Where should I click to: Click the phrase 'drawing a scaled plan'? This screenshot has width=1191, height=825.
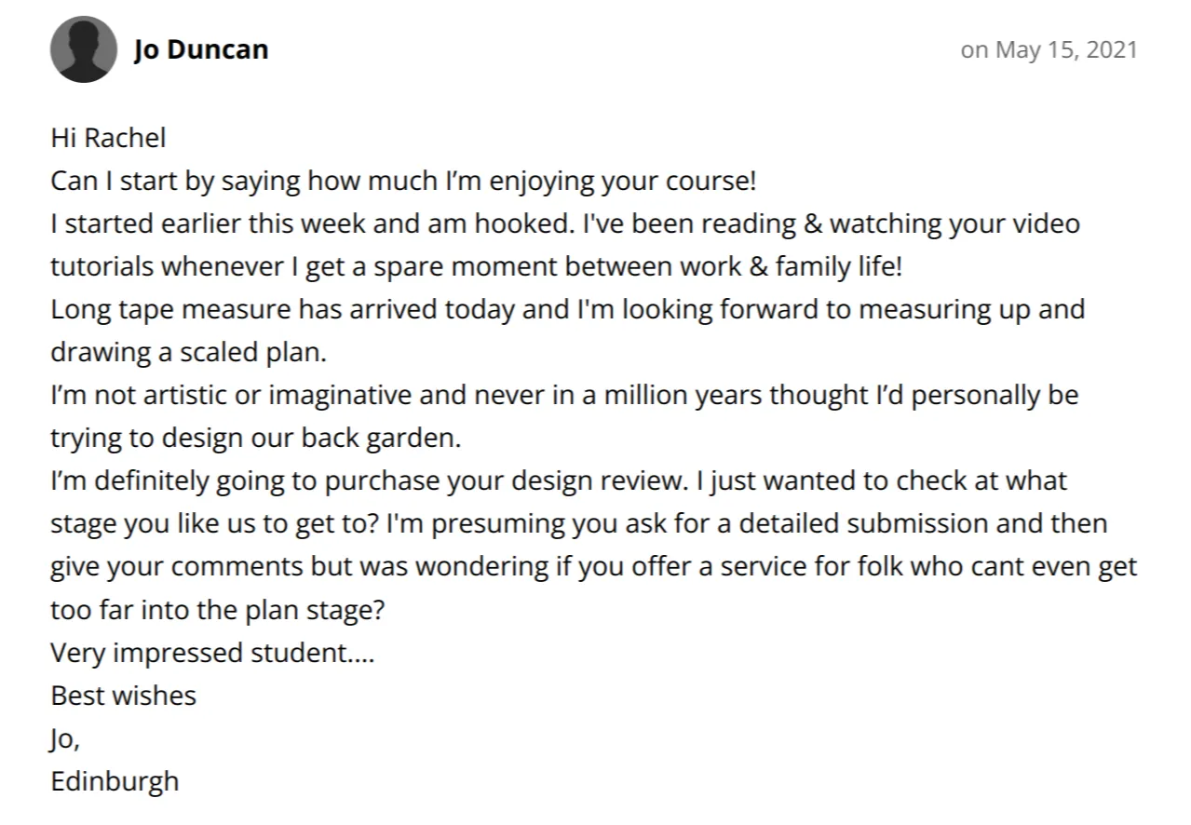187,352
